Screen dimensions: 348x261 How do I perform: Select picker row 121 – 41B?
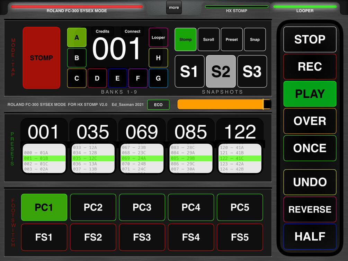coord(240,153)
